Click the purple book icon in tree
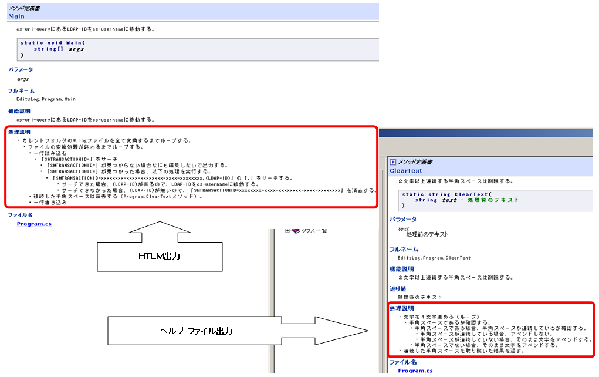599x377 pixels. pos(296,231)
